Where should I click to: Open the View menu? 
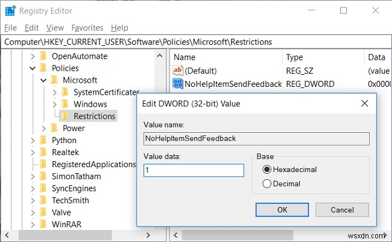(x=55, y=28)
